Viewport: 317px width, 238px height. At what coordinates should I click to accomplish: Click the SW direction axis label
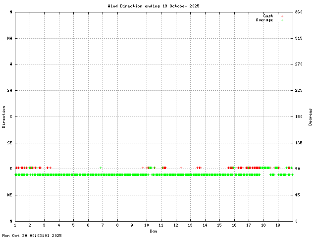click(10, 91)
